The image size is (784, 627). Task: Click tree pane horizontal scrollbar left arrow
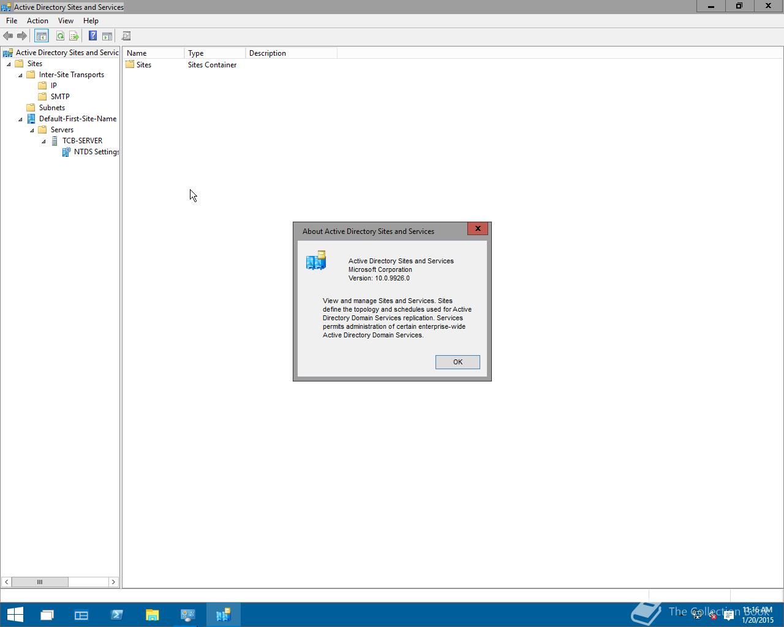(x=6, y=582)
